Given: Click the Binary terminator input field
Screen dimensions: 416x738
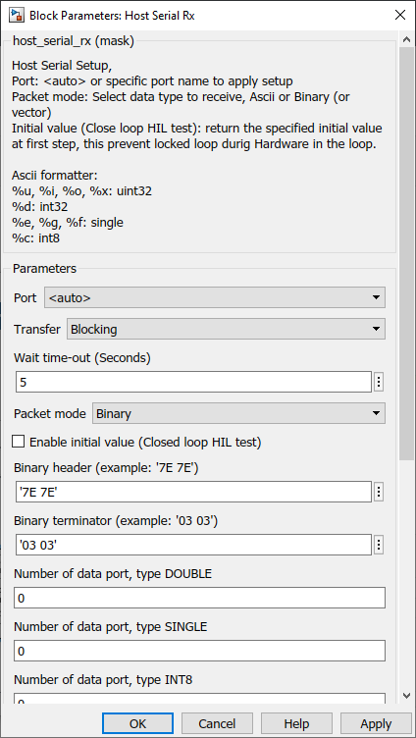Looking at the screenshot, I should tap(194, 545).
